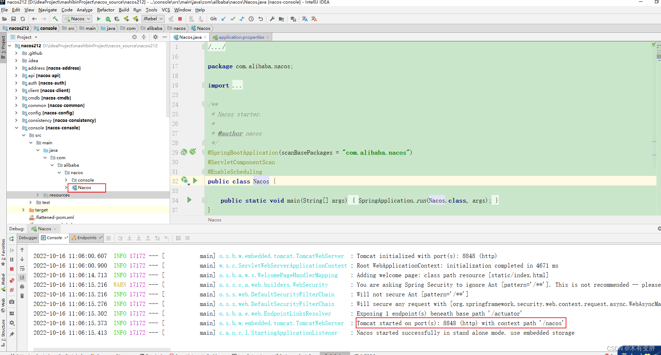Select flattened-pom.xml in project tree
Screen dimensions: 661x355
click(x=55, y=217)
